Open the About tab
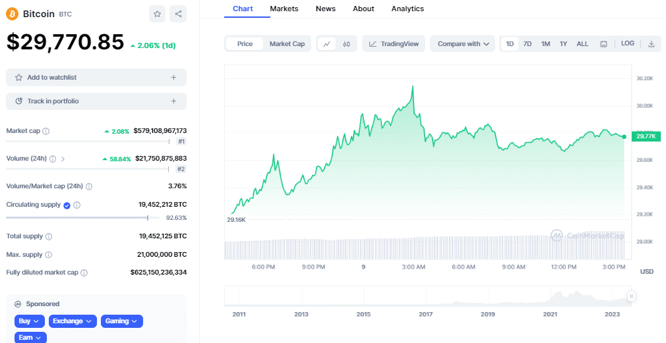 [x=363, y=9]
